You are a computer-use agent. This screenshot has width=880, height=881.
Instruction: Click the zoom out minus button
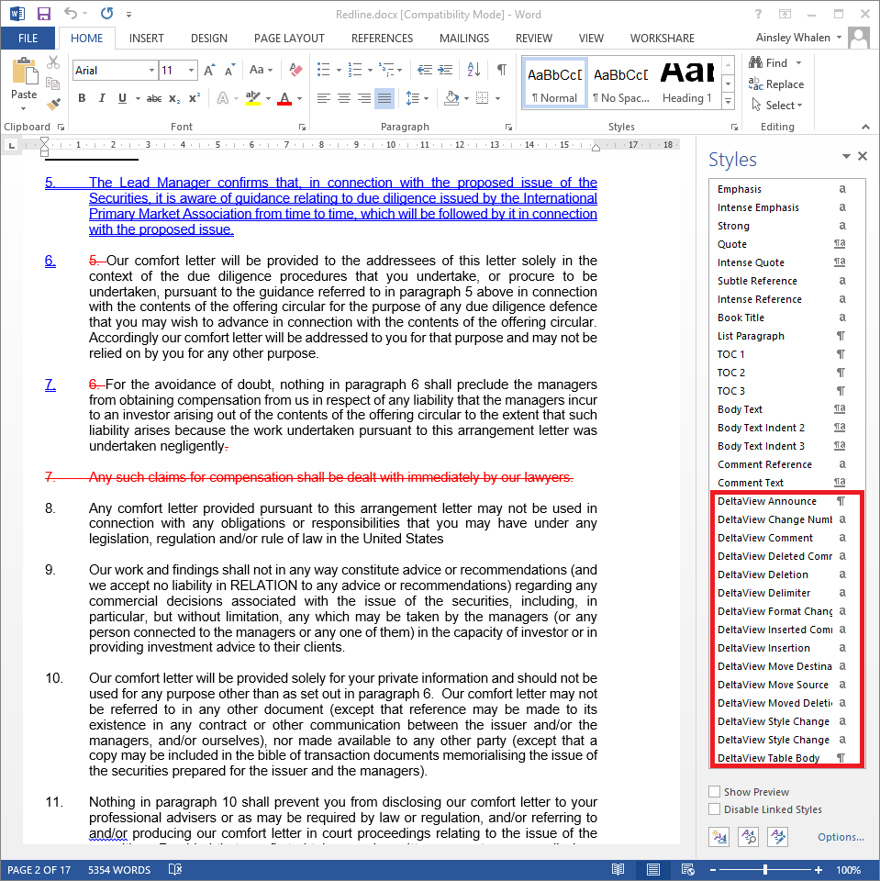713,870
